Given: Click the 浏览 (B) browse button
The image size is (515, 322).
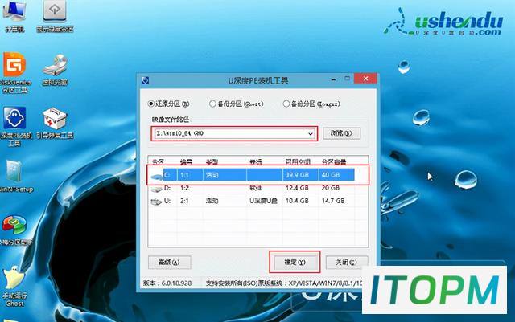Looking at the screenshot, I should (x=341, y=133).
